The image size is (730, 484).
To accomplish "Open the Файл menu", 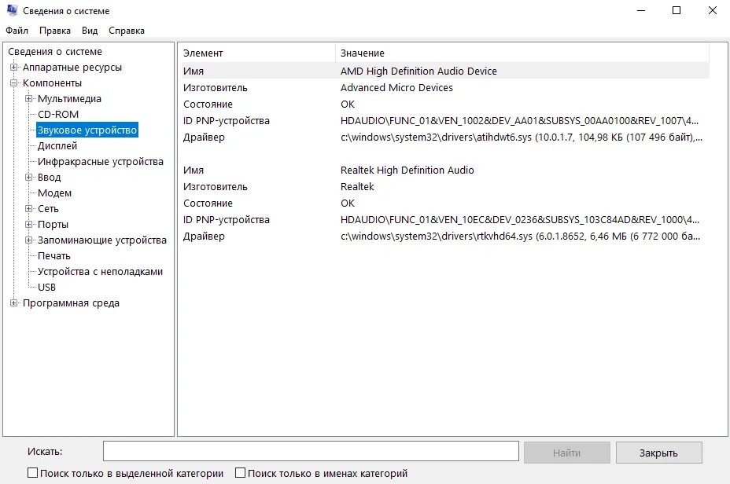I will [x=17, y=31].
